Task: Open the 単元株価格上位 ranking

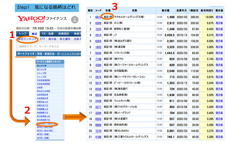Action: [x=43, y=116]
